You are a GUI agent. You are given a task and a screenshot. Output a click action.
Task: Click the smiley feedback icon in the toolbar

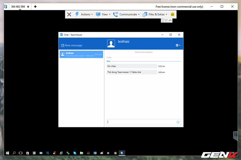pos(172,15)
